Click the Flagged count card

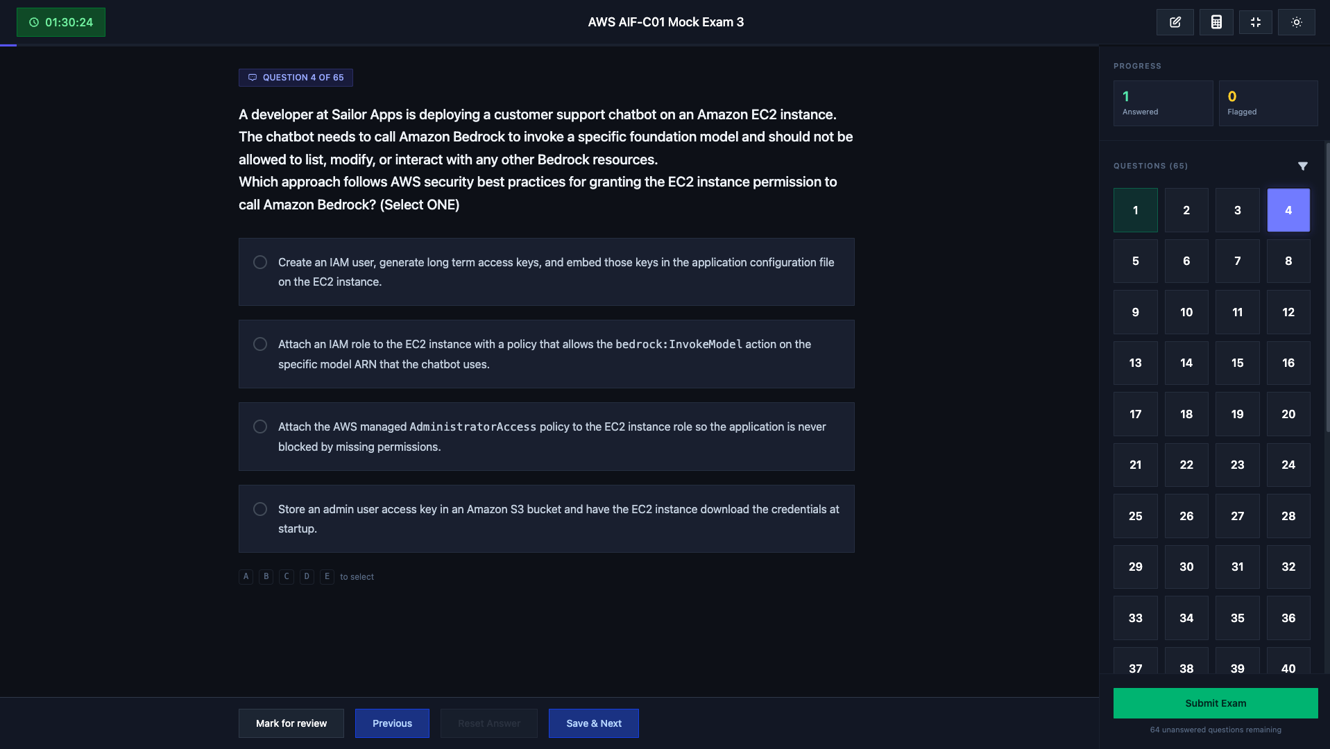(x=1268, y=103)
